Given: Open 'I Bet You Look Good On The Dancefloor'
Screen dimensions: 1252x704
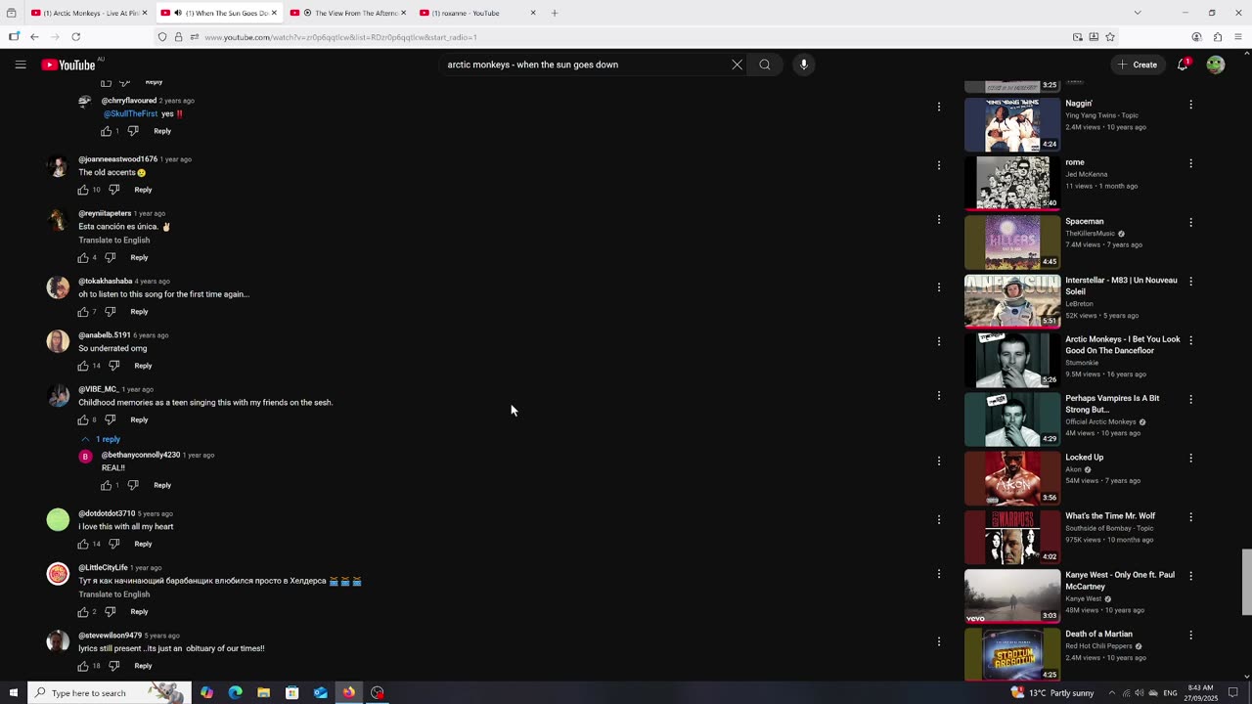Looking at the screenshot, I should coord(1123,344).
